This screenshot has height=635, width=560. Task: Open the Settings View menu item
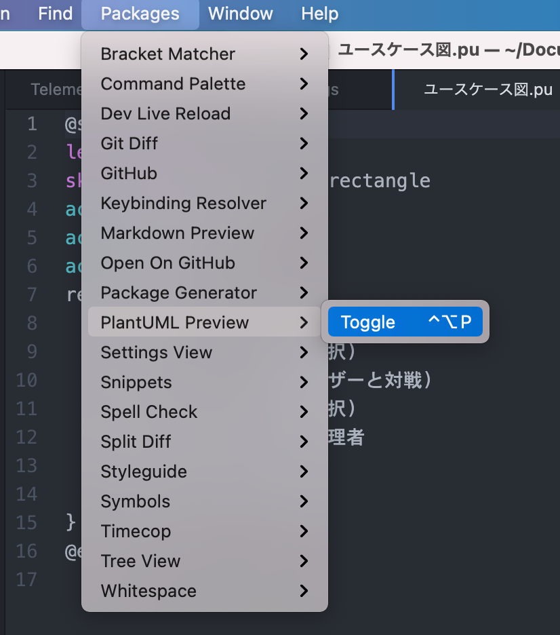click(156, 352)
